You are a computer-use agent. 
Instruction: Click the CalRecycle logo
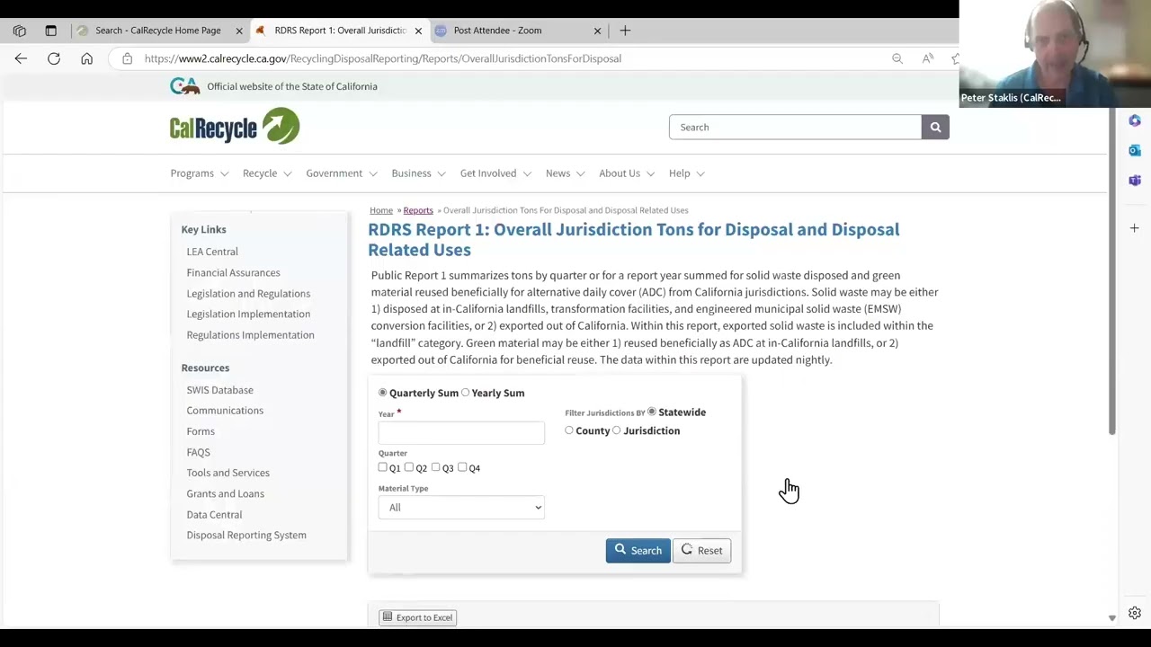tap(235, 126)
